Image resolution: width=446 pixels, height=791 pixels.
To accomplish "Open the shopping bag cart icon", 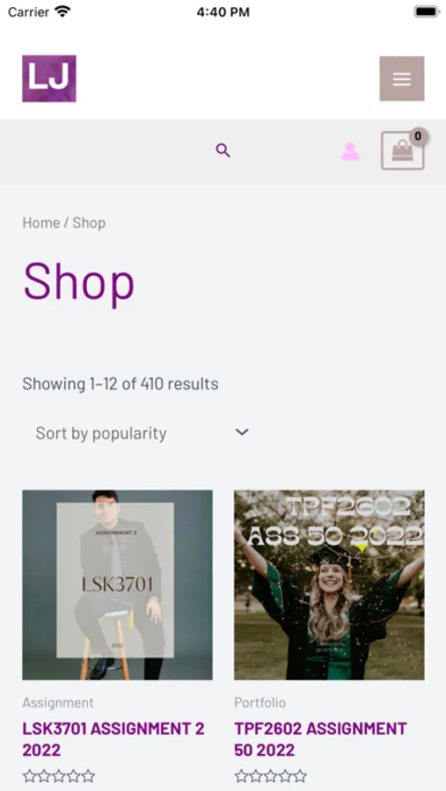I will tap(402, 151).
